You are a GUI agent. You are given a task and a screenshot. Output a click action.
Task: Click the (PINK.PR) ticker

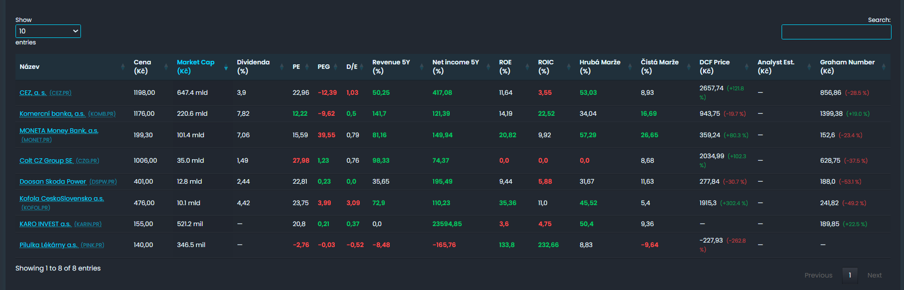[92, 246]
